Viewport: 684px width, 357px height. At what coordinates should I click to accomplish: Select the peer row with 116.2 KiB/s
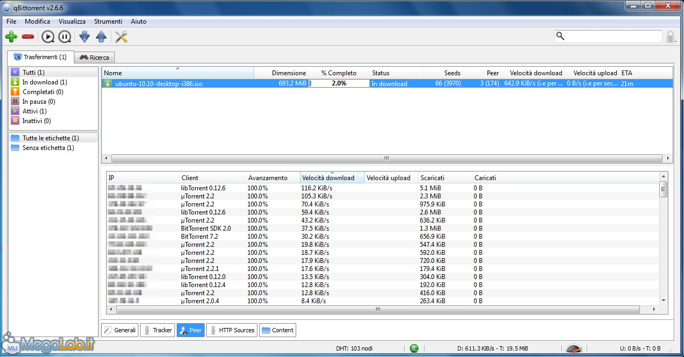pos(382,188)
